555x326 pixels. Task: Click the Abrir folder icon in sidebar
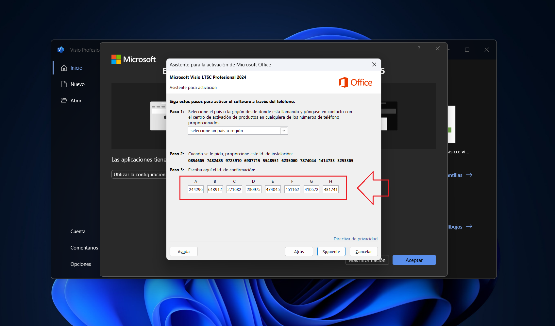(x=64, y=100)
